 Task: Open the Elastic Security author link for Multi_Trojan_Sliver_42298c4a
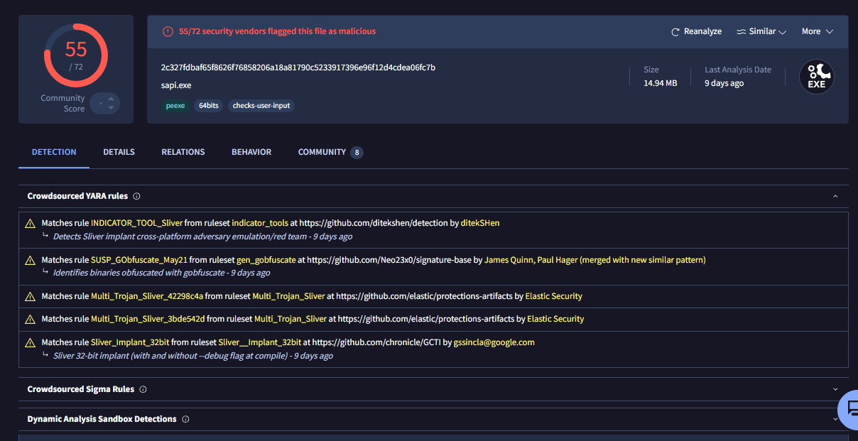pyautogui.click(x=554, y=296)
